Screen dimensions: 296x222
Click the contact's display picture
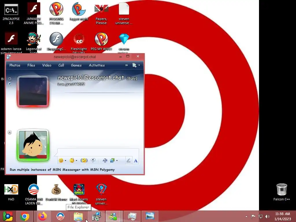(x=33, y=92)
